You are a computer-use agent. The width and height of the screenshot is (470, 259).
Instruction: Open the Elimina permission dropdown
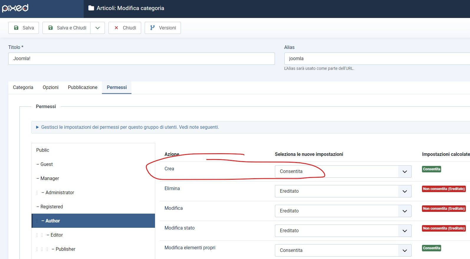(x=343, y=191)
